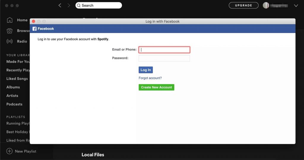
Task: Click the PLAYLISTS heading
Action: coord(16,117)
